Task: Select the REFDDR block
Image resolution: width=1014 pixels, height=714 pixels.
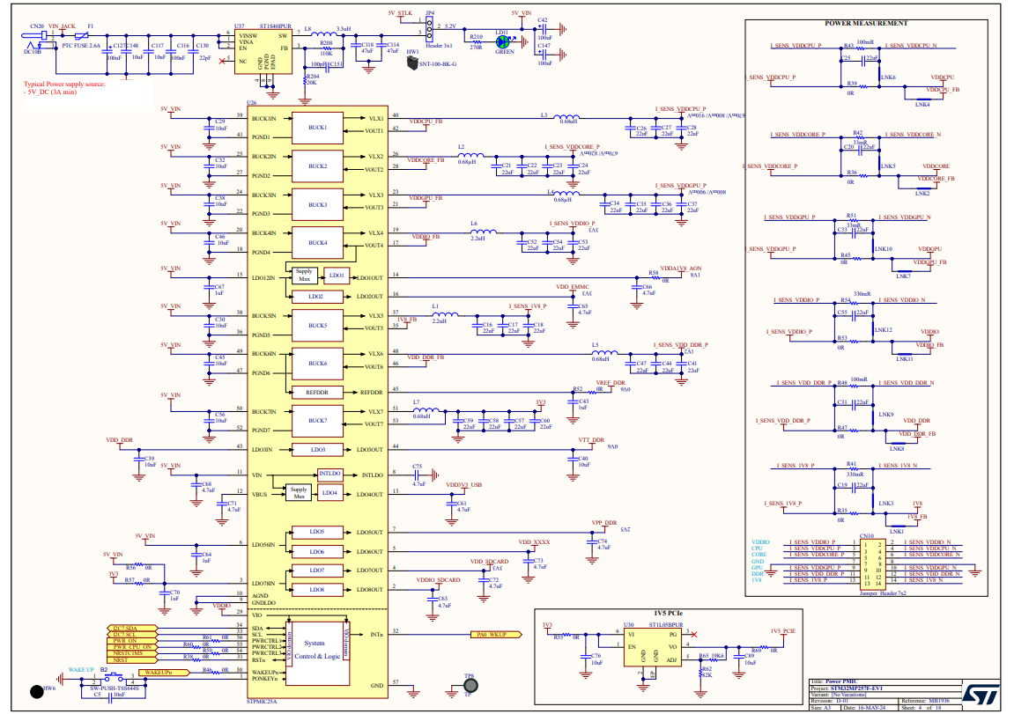Action: click(317, 392)
